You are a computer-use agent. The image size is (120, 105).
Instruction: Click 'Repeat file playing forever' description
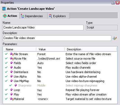tap(82, 90)
